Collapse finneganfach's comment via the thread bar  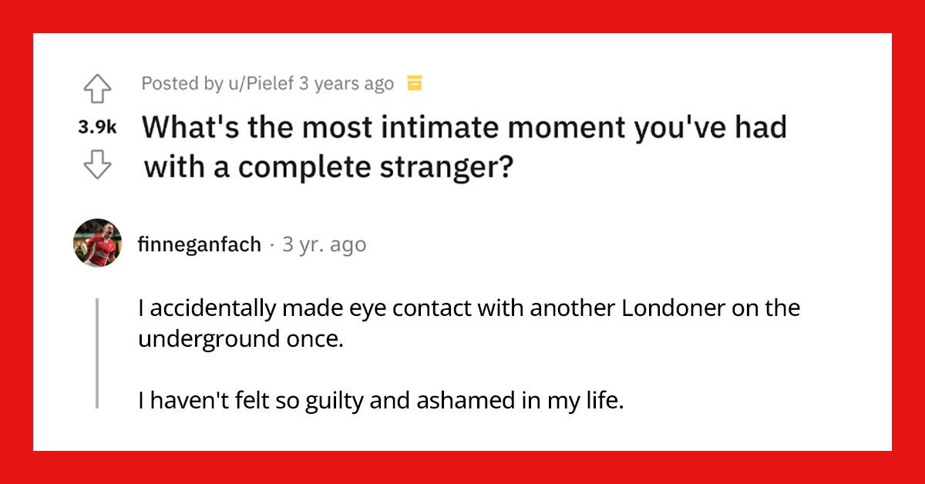[x=98, y=351]
